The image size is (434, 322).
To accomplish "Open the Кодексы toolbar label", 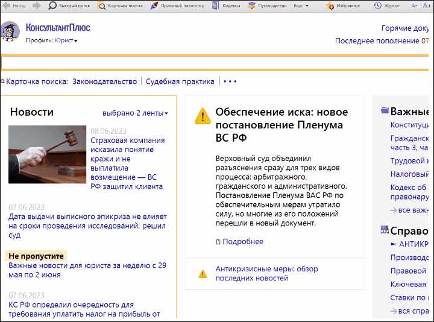I will pyautogui.click(x=231, y=5).
